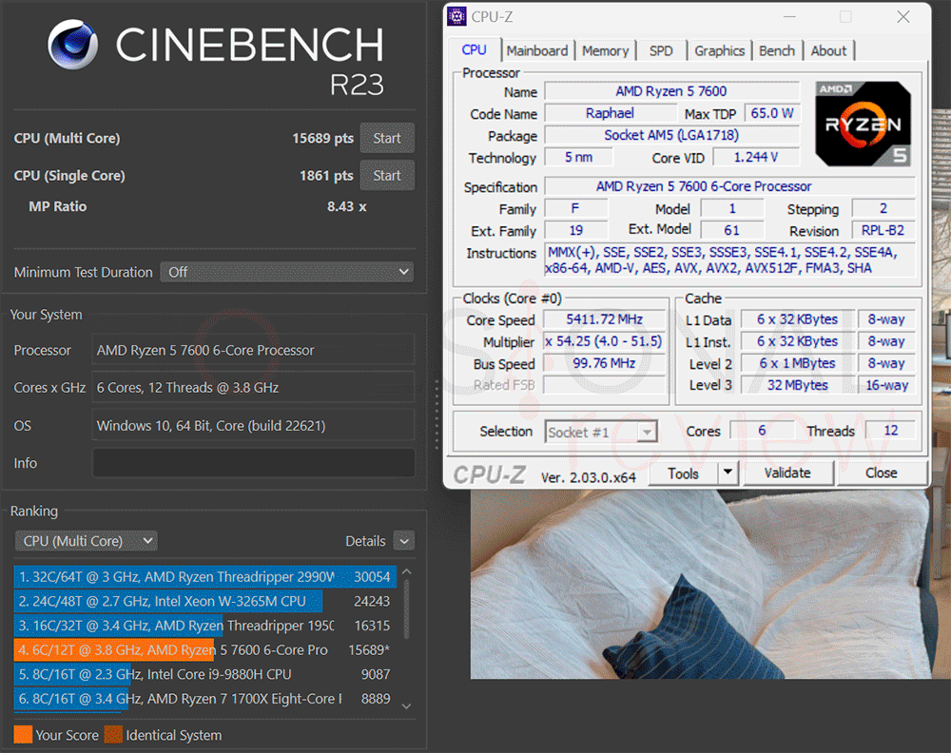Open the Minimum Test Duration dropdown

coord(287,272)
